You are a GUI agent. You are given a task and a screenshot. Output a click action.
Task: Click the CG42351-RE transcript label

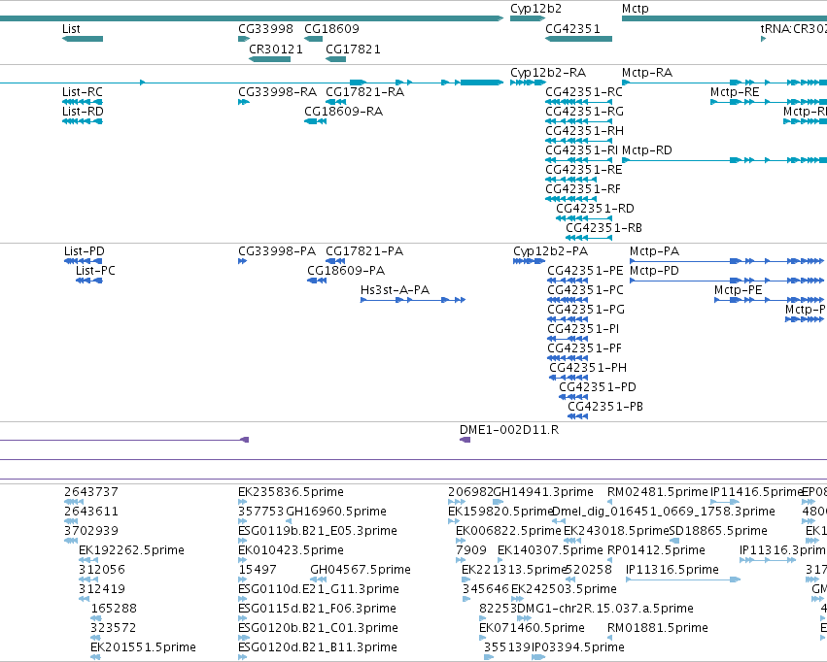point(584,170)
